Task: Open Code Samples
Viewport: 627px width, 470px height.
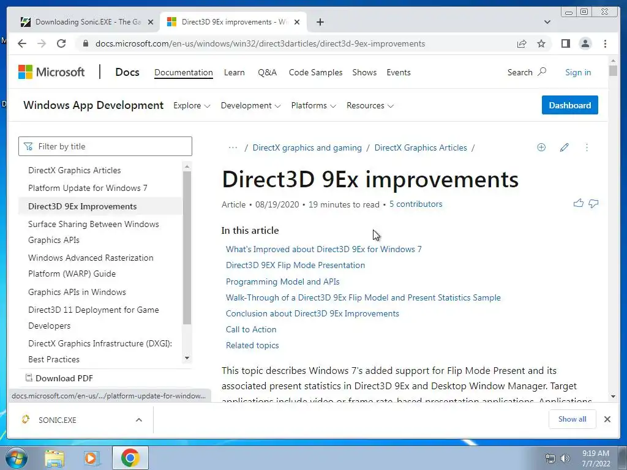Action: tap(315, 72)
